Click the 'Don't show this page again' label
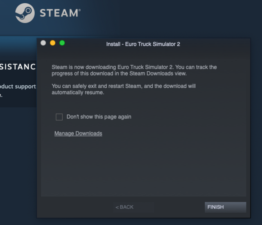Viewport: 262px width, 225px height. (99, 117)
